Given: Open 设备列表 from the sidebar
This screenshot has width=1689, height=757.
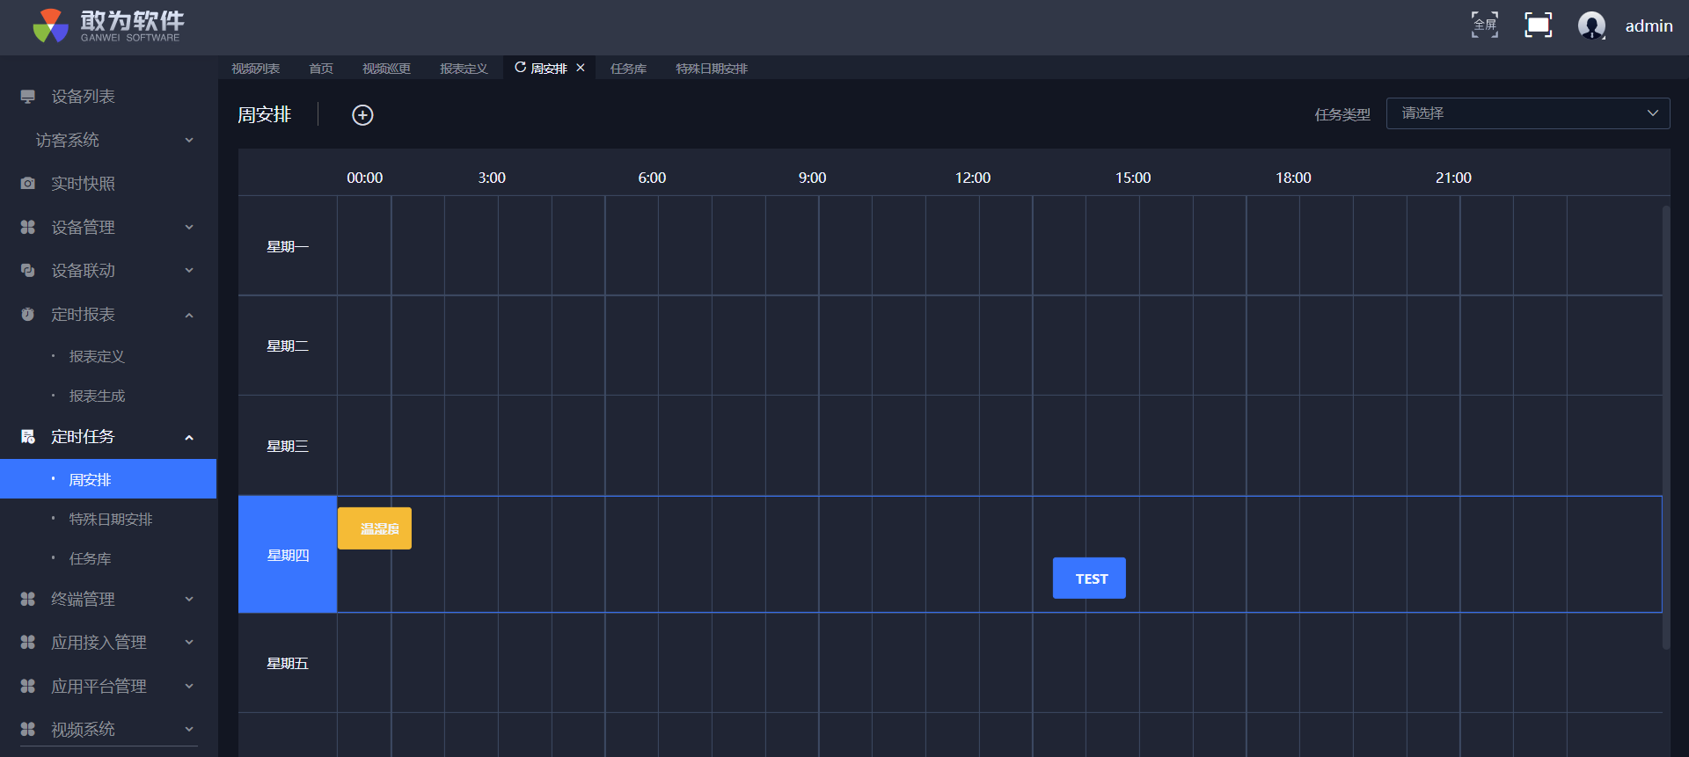Looking at the screenshot, I should [83, 97].
